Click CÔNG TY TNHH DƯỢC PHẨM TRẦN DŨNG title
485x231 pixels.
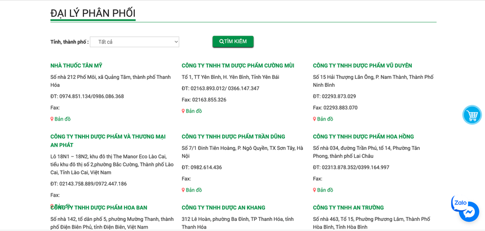[x=233, y=137]
